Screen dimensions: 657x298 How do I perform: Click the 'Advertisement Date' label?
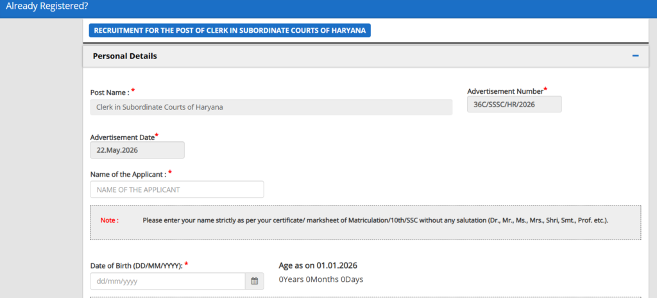[122, 137]
